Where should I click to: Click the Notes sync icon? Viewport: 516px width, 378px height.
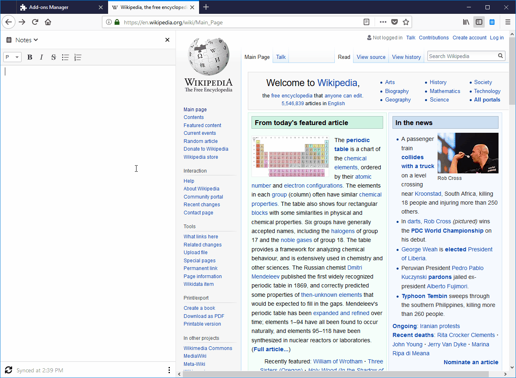(x=9, y=370)
